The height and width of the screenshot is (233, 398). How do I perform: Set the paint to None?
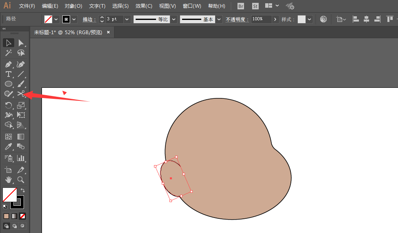pos(23,216)
